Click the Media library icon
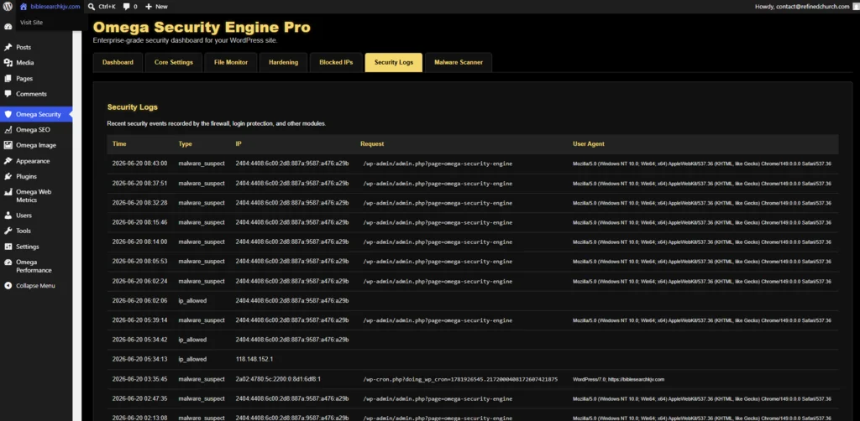 pyautogui.click(x=8, y=63)
